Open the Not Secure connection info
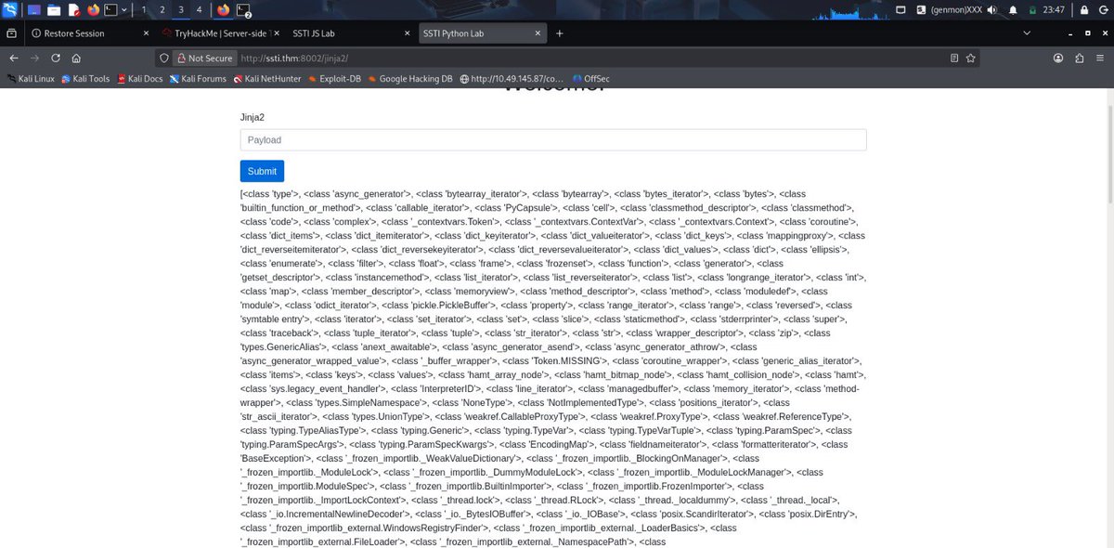Image resolution: width=1114 pixels, height=548 pixels. (204, 58)
